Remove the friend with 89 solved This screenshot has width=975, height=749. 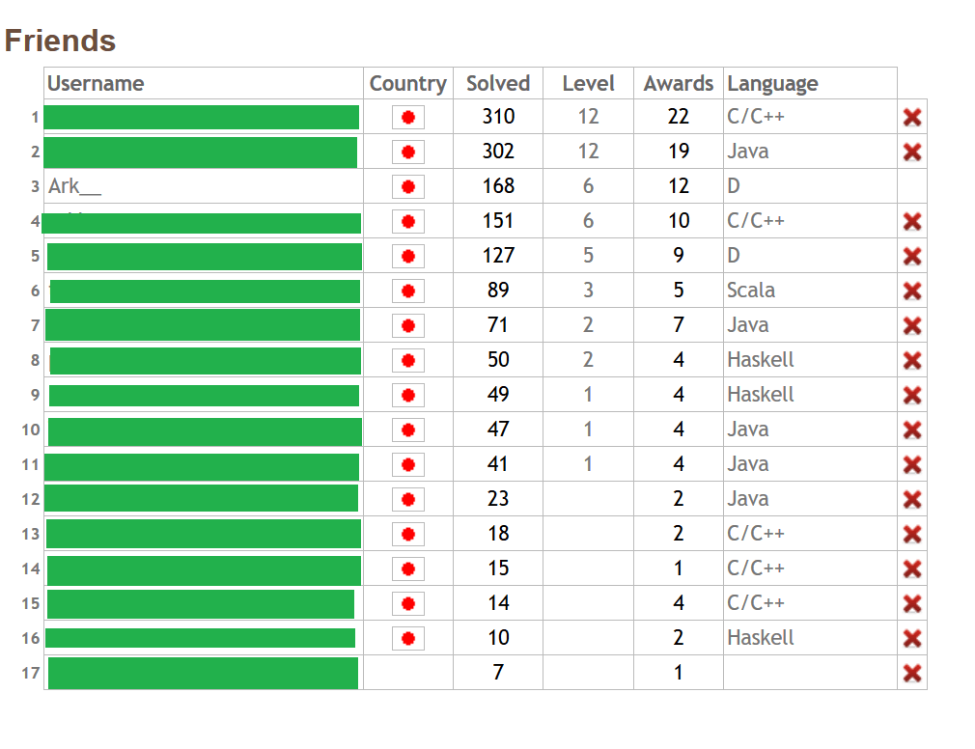(911, 291)
